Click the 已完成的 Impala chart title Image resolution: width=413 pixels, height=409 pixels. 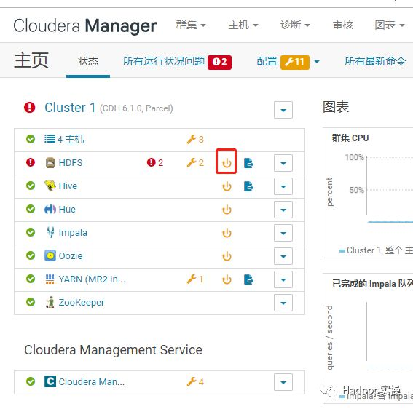(x=372, y=284)
